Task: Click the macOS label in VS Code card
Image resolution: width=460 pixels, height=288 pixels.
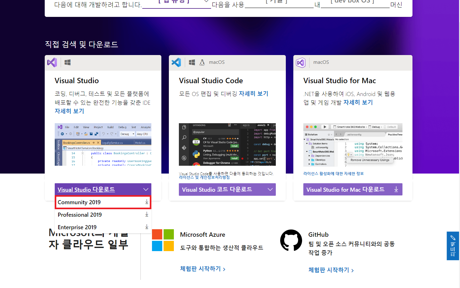Action: 217,62
